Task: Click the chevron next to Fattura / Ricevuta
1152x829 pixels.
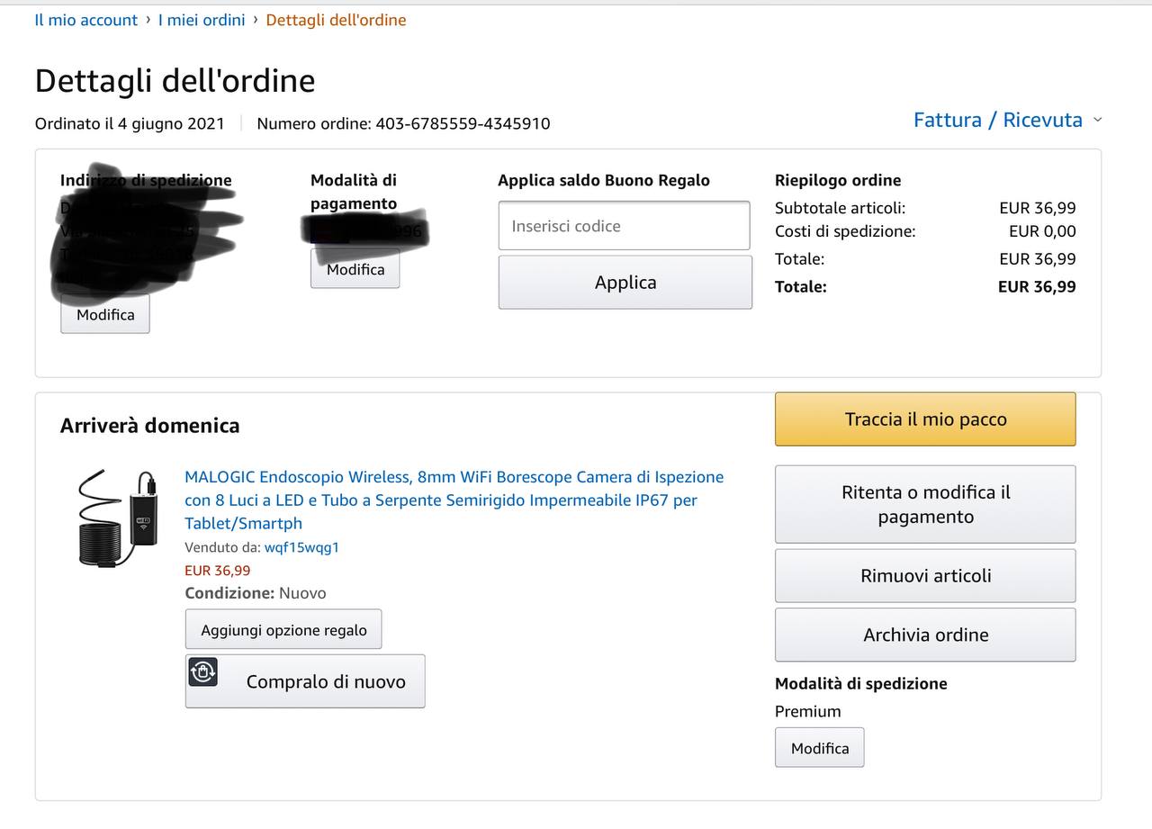Action: coord(1097,120)
